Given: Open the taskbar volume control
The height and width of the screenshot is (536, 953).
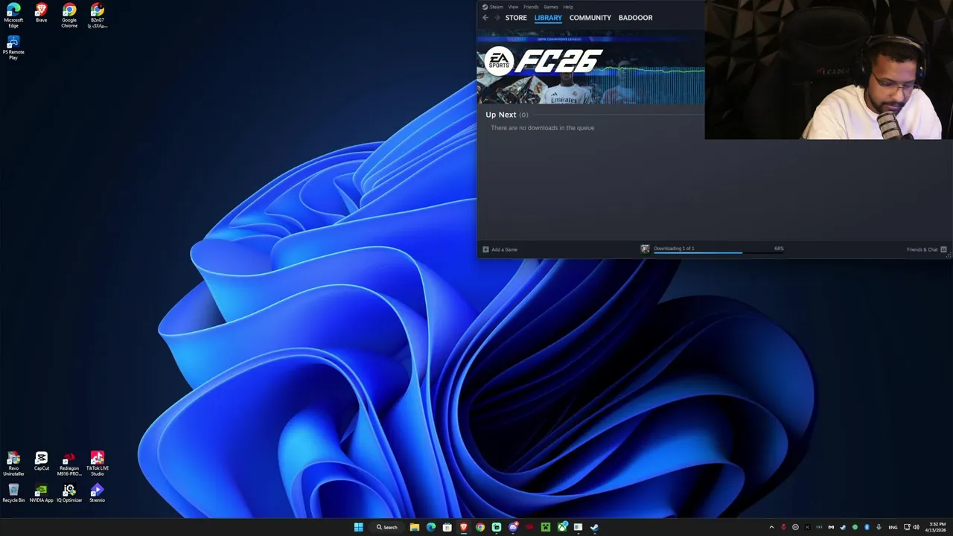Looking at the screenshot, I should point(916,527).
